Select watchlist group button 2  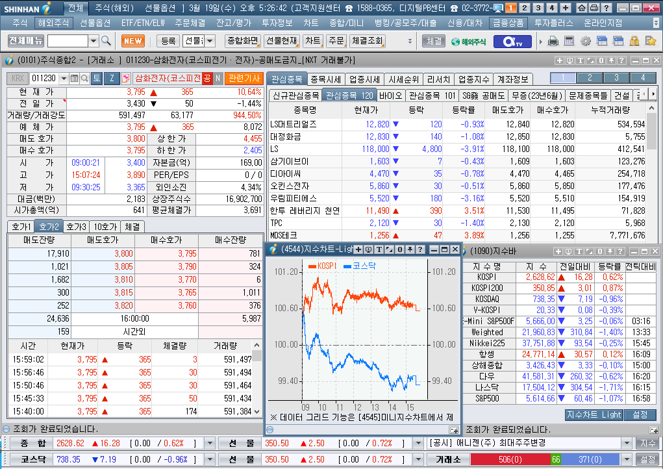(590, 78)
